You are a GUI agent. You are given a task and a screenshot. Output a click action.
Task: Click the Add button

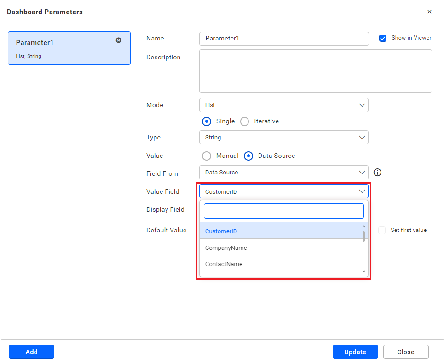[x=31, y=352]
